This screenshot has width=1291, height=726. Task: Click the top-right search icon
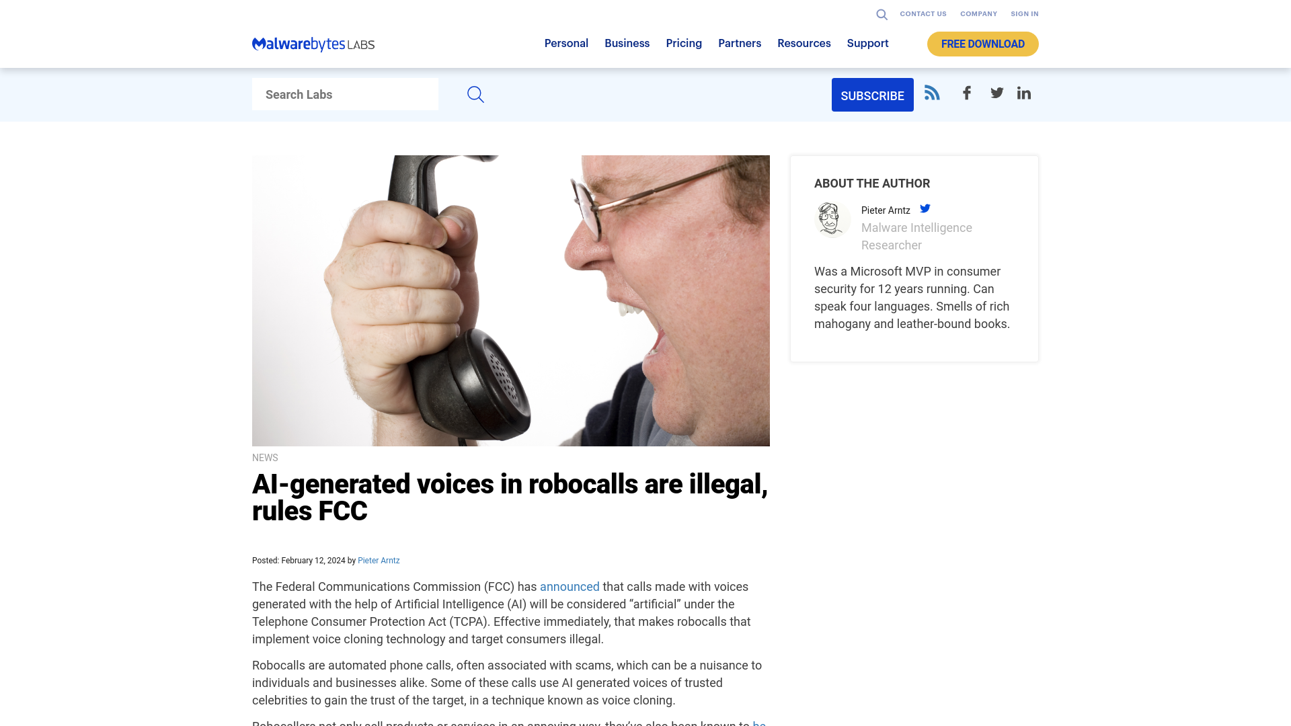click(x=882, y=14)
